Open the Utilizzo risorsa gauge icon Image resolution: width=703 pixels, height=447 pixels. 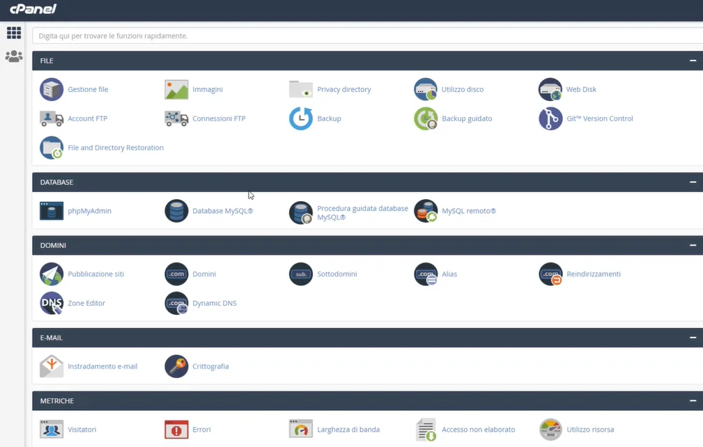[550, 430]
